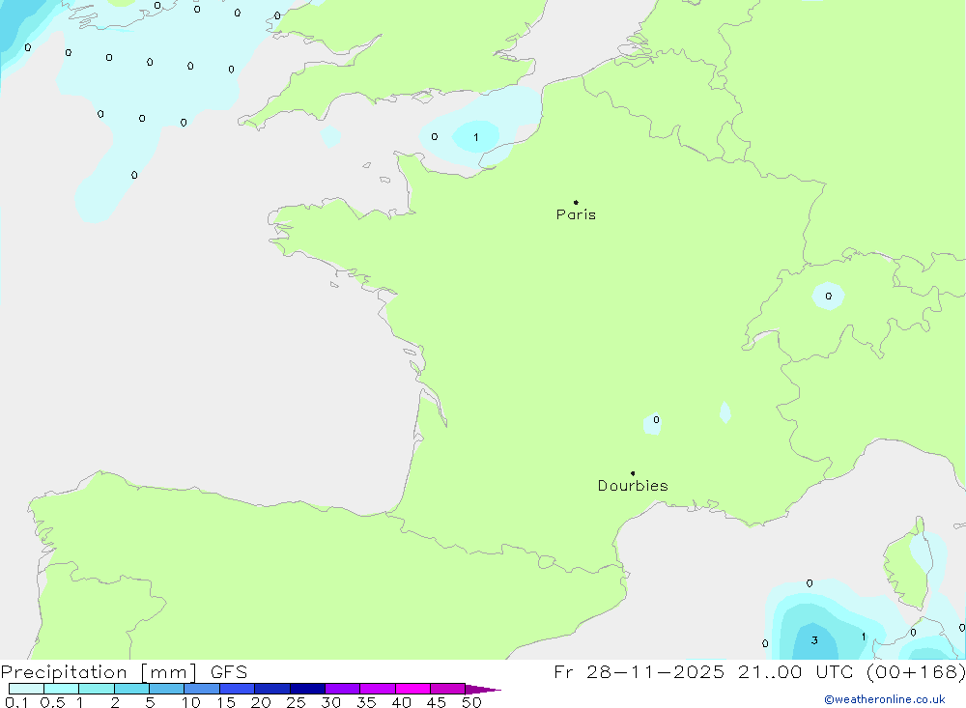
Task: Pick legend swatch between 30 and 35
Action: coord(343,689)
